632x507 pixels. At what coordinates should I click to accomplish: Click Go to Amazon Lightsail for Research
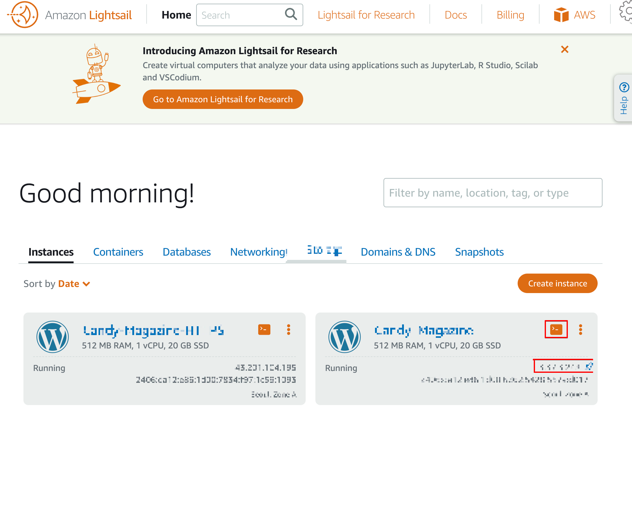pyautogui.click(x=223, y=99)
